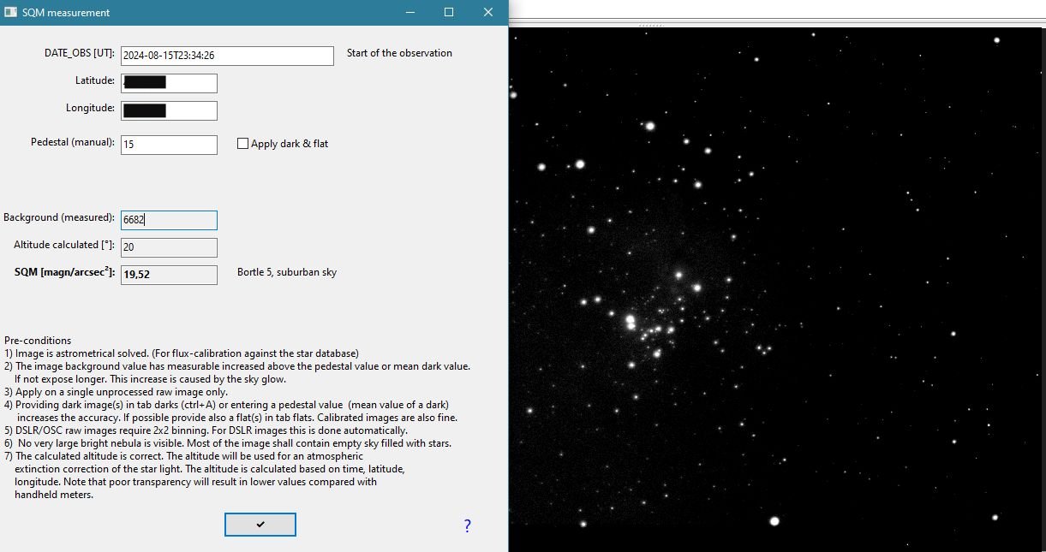Image resolution: width=1046 pixels, height=552 pixels.
Task: Select the brightest star at image bottom
Action: point(775,520)
